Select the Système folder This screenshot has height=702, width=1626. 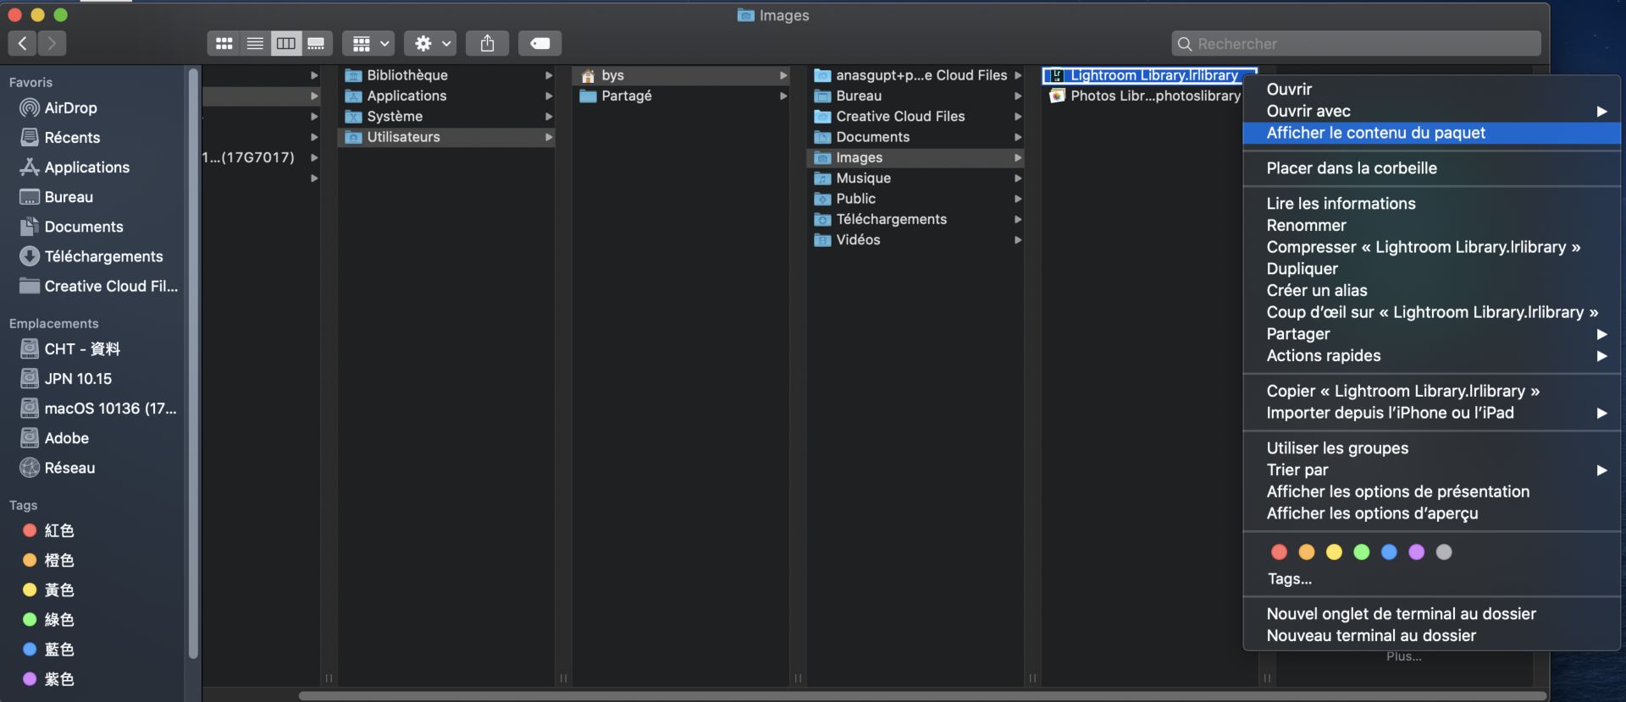[x=446, y=116]
